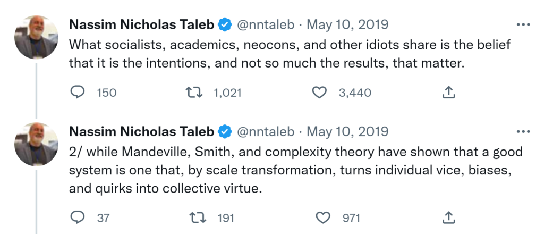
Task: Reply to the second tweet about Mandeville
Action: coord(78,218)
